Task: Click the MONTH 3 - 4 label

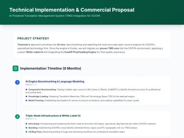Action: 31,119
